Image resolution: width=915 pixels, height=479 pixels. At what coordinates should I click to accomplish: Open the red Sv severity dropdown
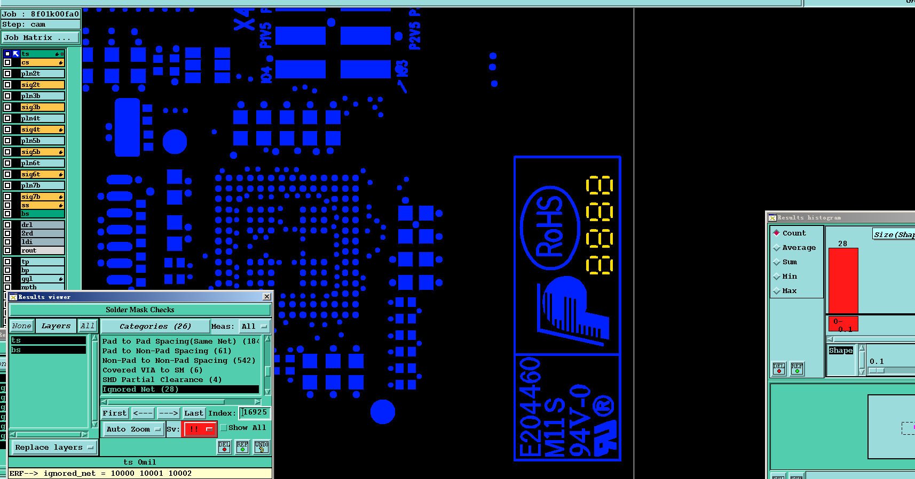(200, 429)
